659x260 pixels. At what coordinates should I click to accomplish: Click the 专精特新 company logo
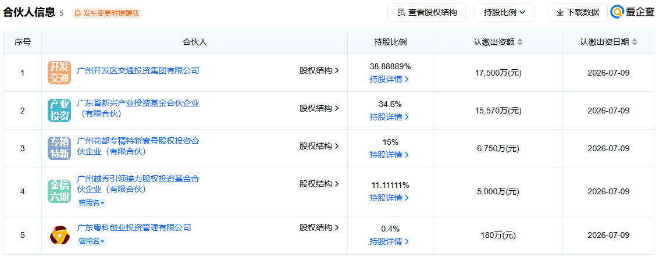(x=59, y=148)
